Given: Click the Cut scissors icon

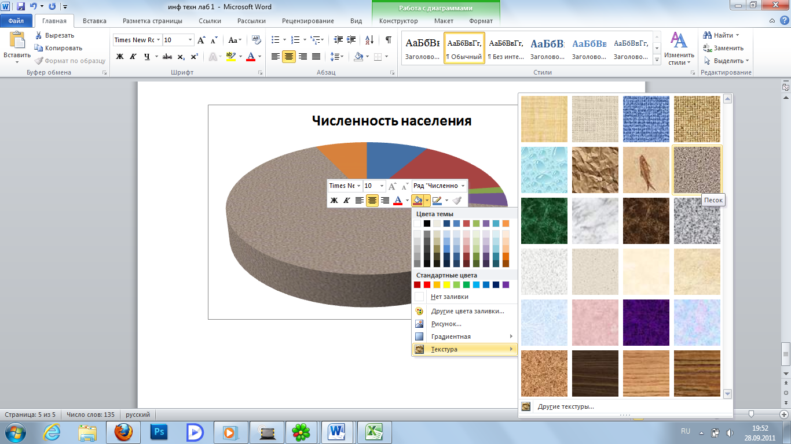Looking at the screenshot, I should point(39,35).
